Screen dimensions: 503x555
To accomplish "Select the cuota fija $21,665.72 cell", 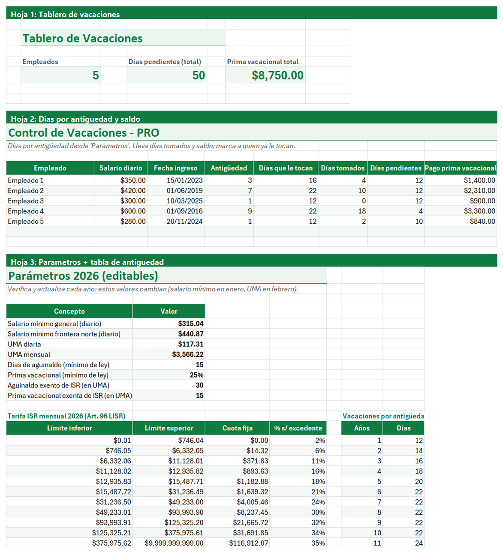I will tap(238, 522).
